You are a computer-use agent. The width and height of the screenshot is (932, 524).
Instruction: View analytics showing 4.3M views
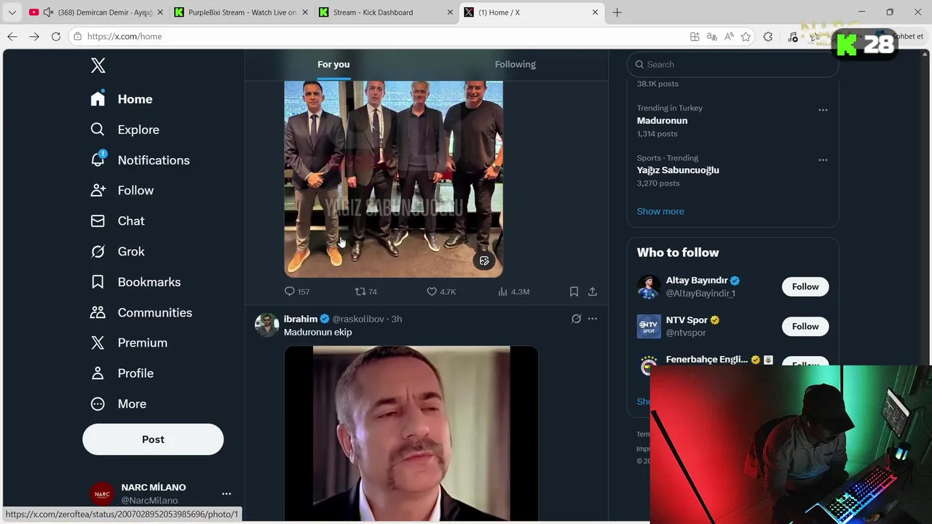pos(514,292)
